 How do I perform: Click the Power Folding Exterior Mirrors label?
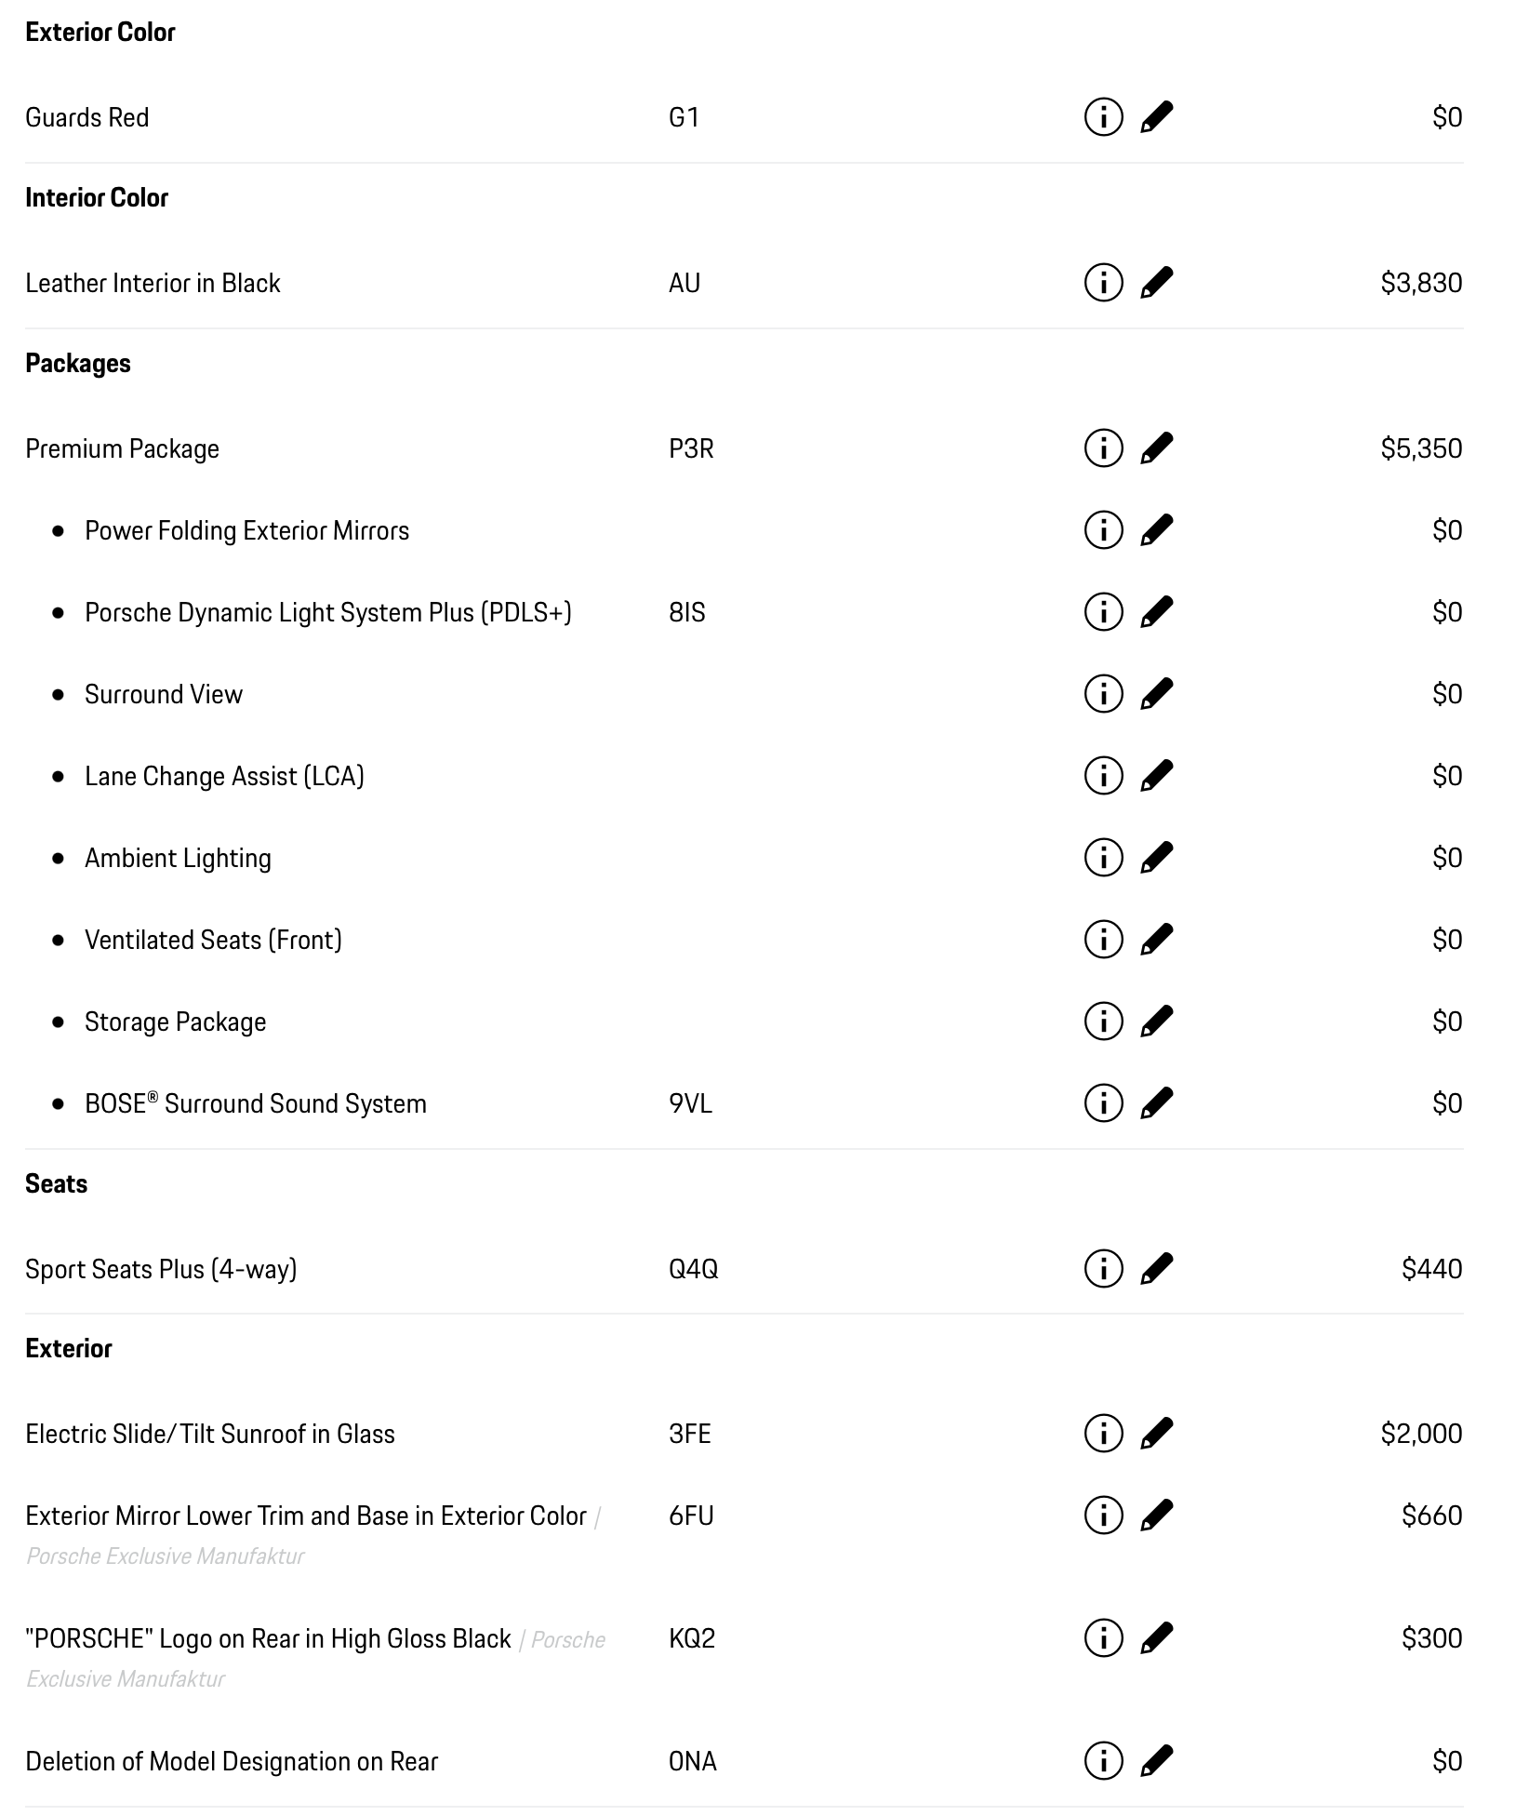click(246, 530)
